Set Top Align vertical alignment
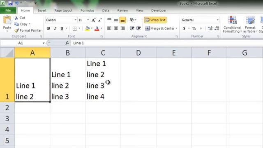 pos(109,20)
